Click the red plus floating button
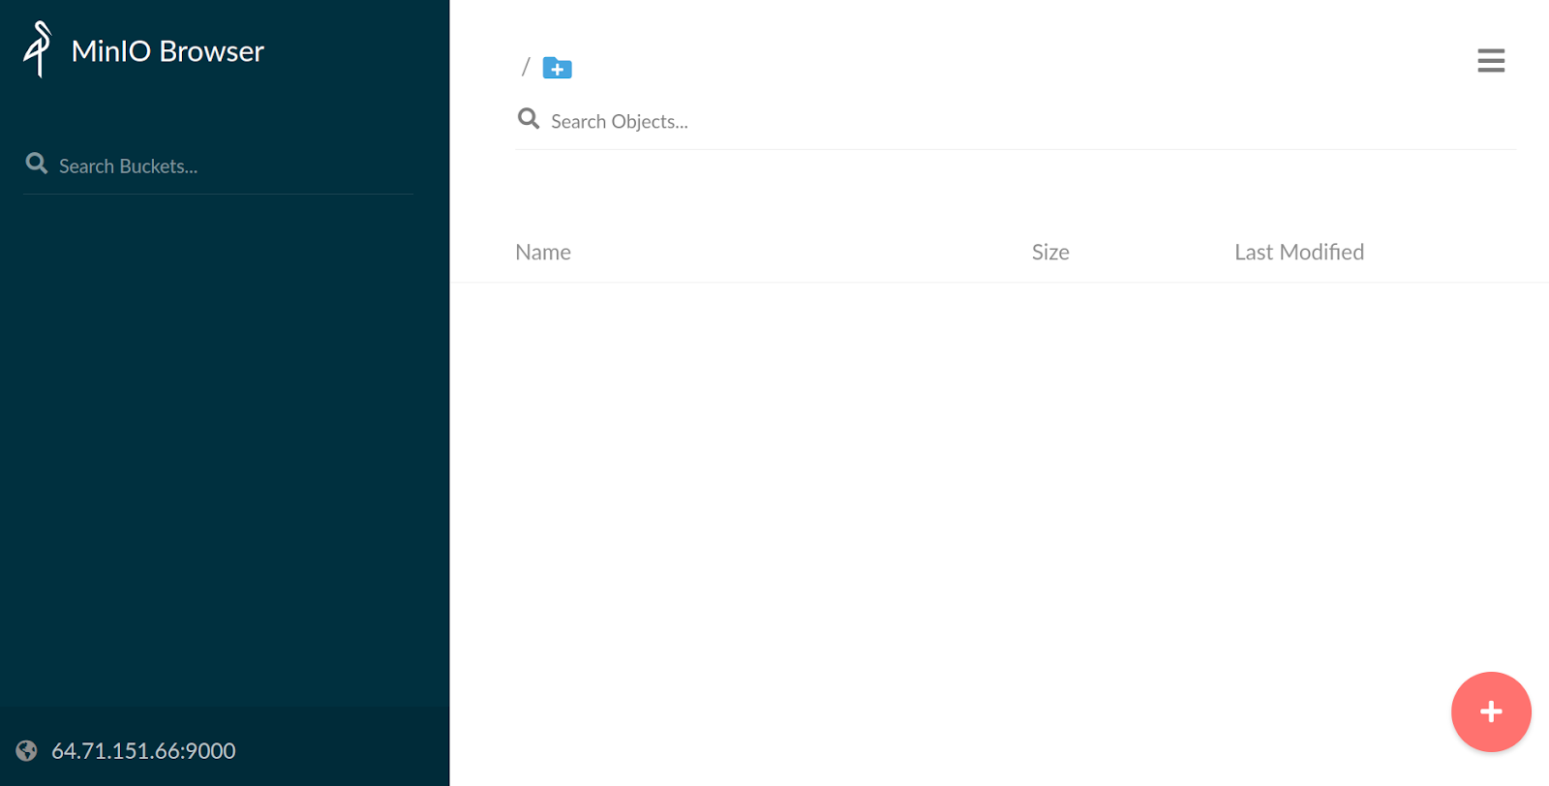 pyautogui.click(x=1491, y=712)
